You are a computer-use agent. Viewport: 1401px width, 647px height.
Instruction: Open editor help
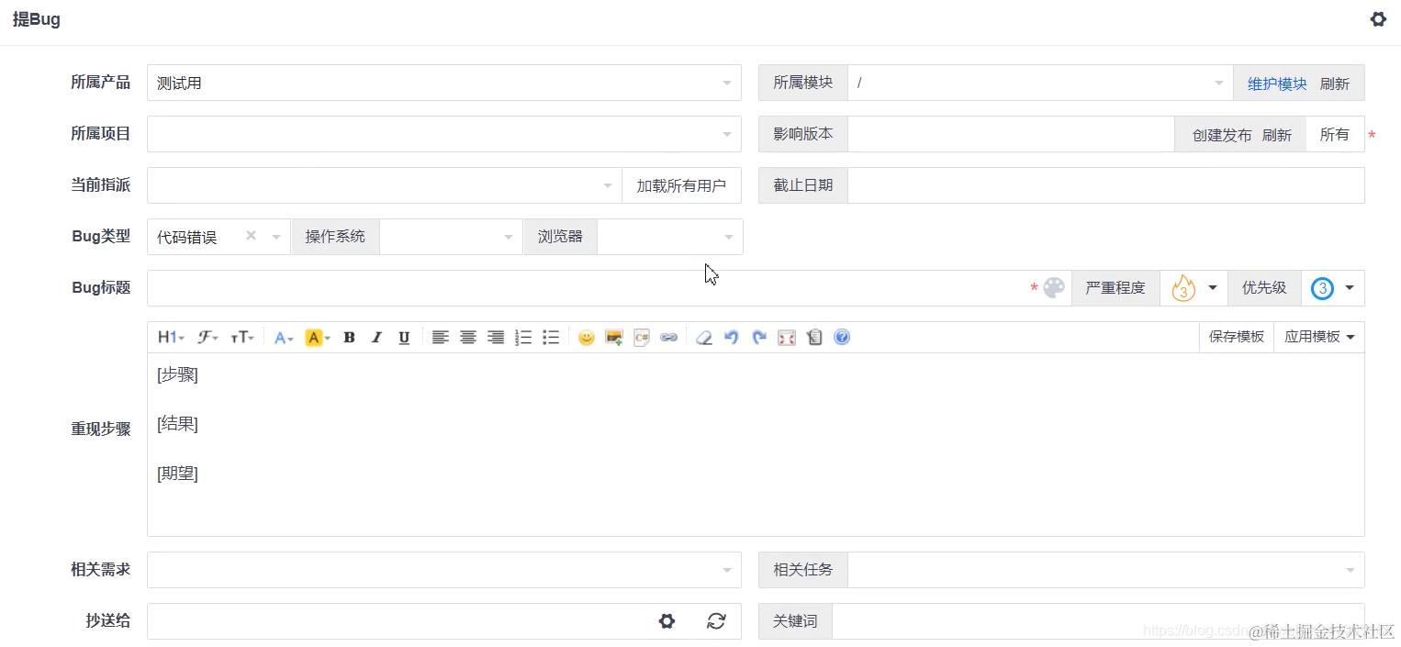click(x=842, y=338)
